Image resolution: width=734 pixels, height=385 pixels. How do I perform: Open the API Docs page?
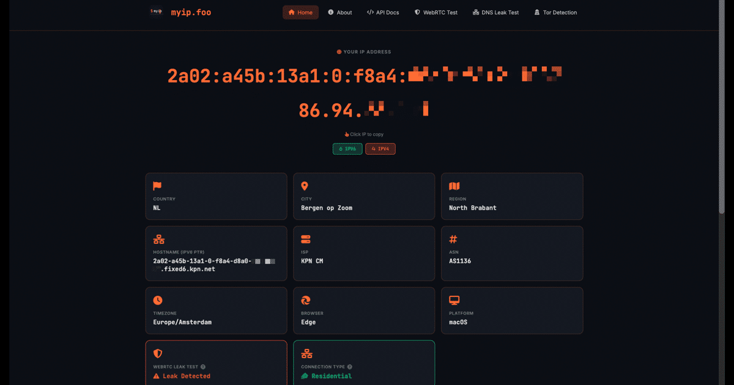[383, 12]
